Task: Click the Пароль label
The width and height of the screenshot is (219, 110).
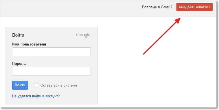Action: click(x=19, y=64)
